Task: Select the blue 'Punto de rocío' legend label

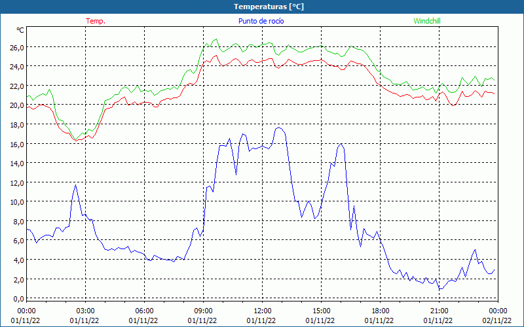Action: pos(261,21)
